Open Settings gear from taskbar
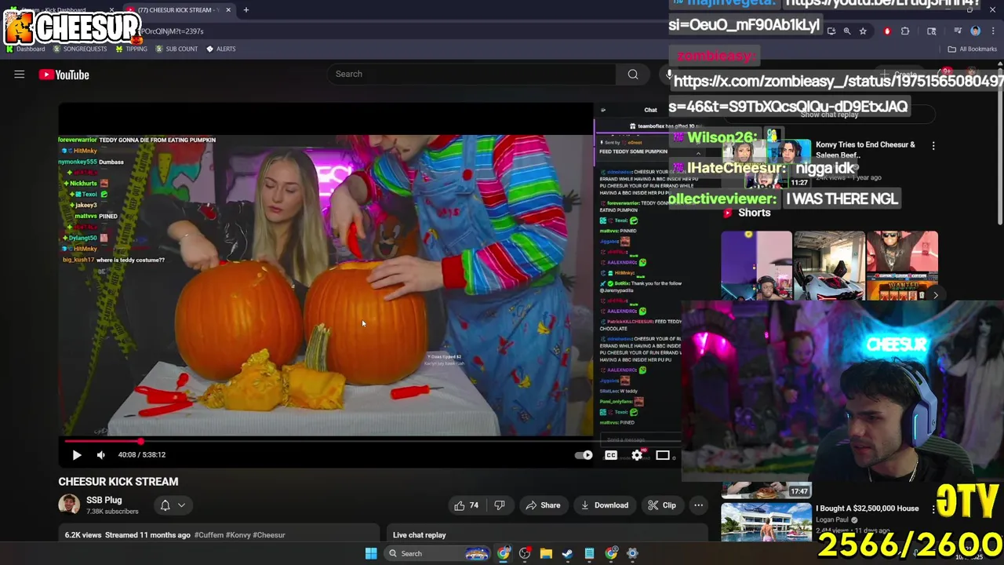The image size is (1004, 565). click(632, 553)
